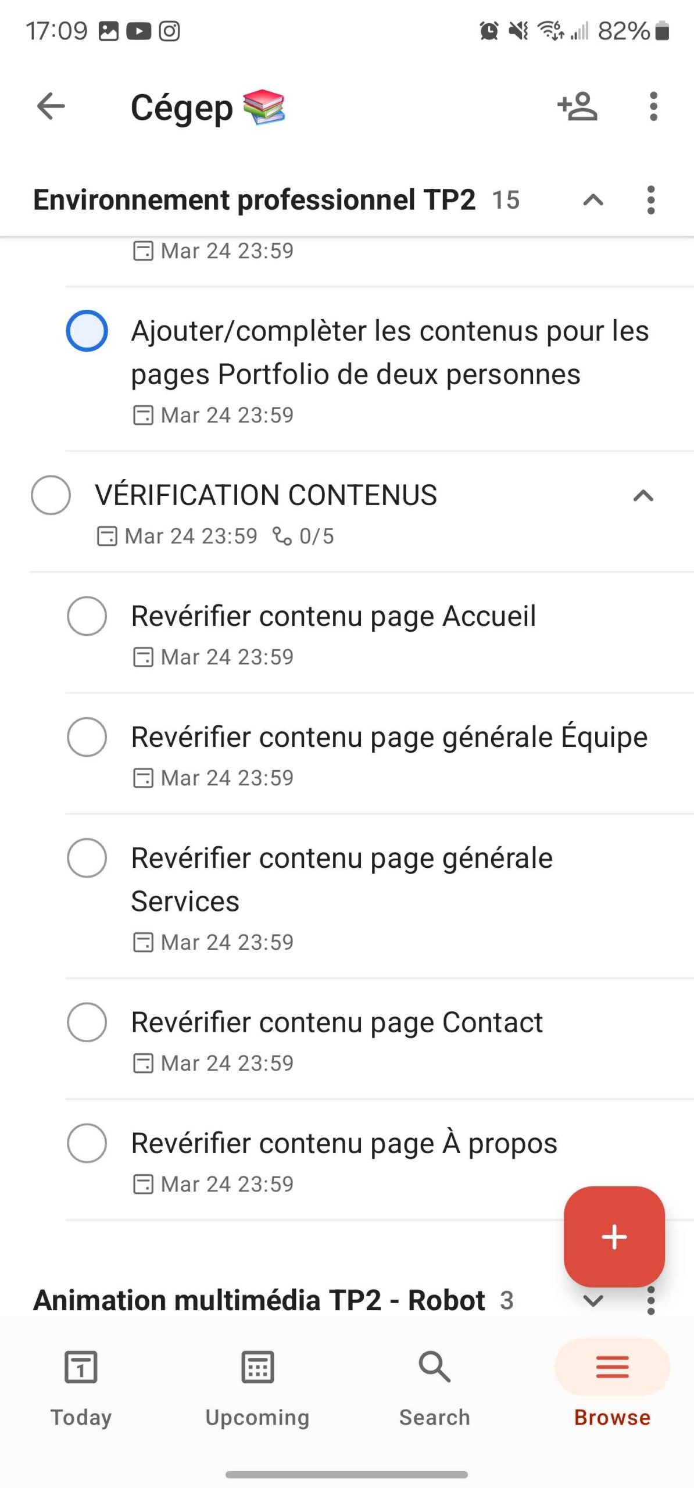Tap the back arrow icon
Viewport: 694px width, 1488px height.
click(x=51, y=106)
